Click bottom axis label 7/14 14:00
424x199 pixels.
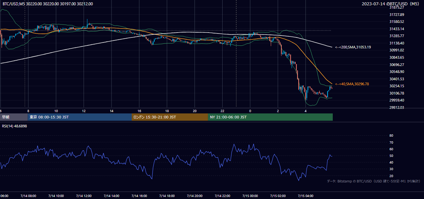pyautogui.click(x=111, y=196)
